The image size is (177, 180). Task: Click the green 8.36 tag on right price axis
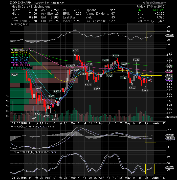pyautogui.click(x=169, y=66)
